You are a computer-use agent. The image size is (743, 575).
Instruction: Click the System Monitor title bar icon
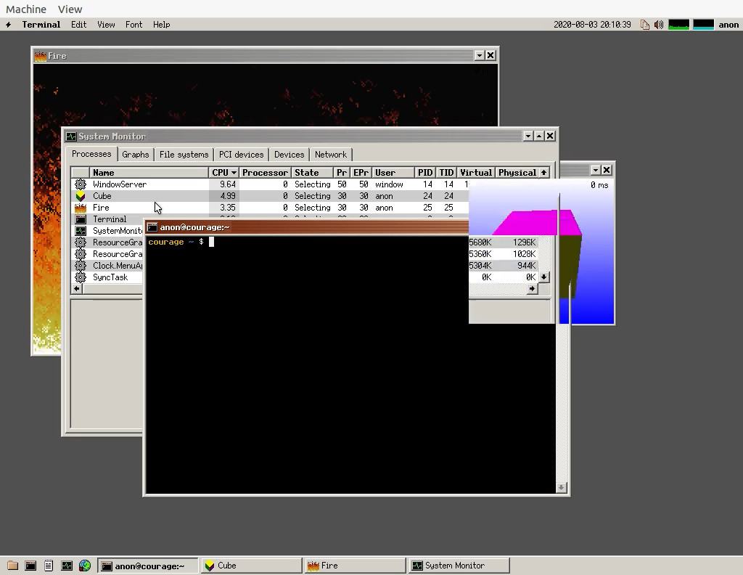tap(71, 136)
